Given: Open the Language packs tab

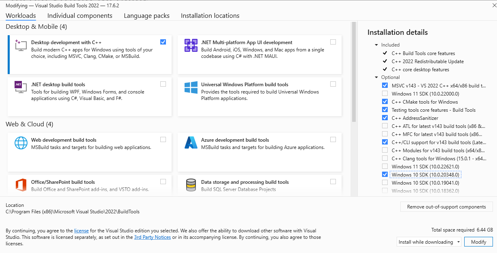Looking at the screenshot, I should coord(147,16).
